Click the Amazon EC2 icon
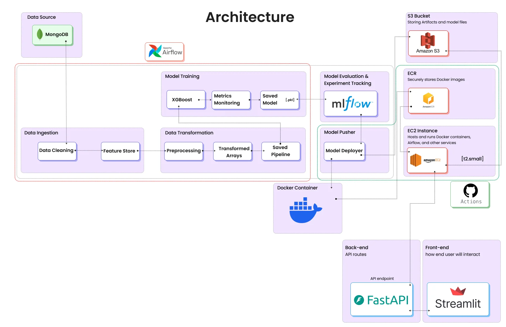Image resolution: width=506 pixels, height=327 pixels. click(x=416, y=160)
